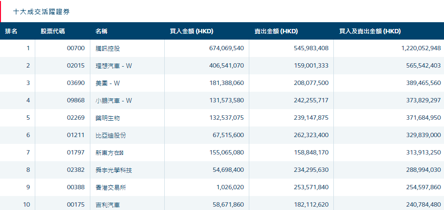Click sell amount 242,255,717

point(311,100)
